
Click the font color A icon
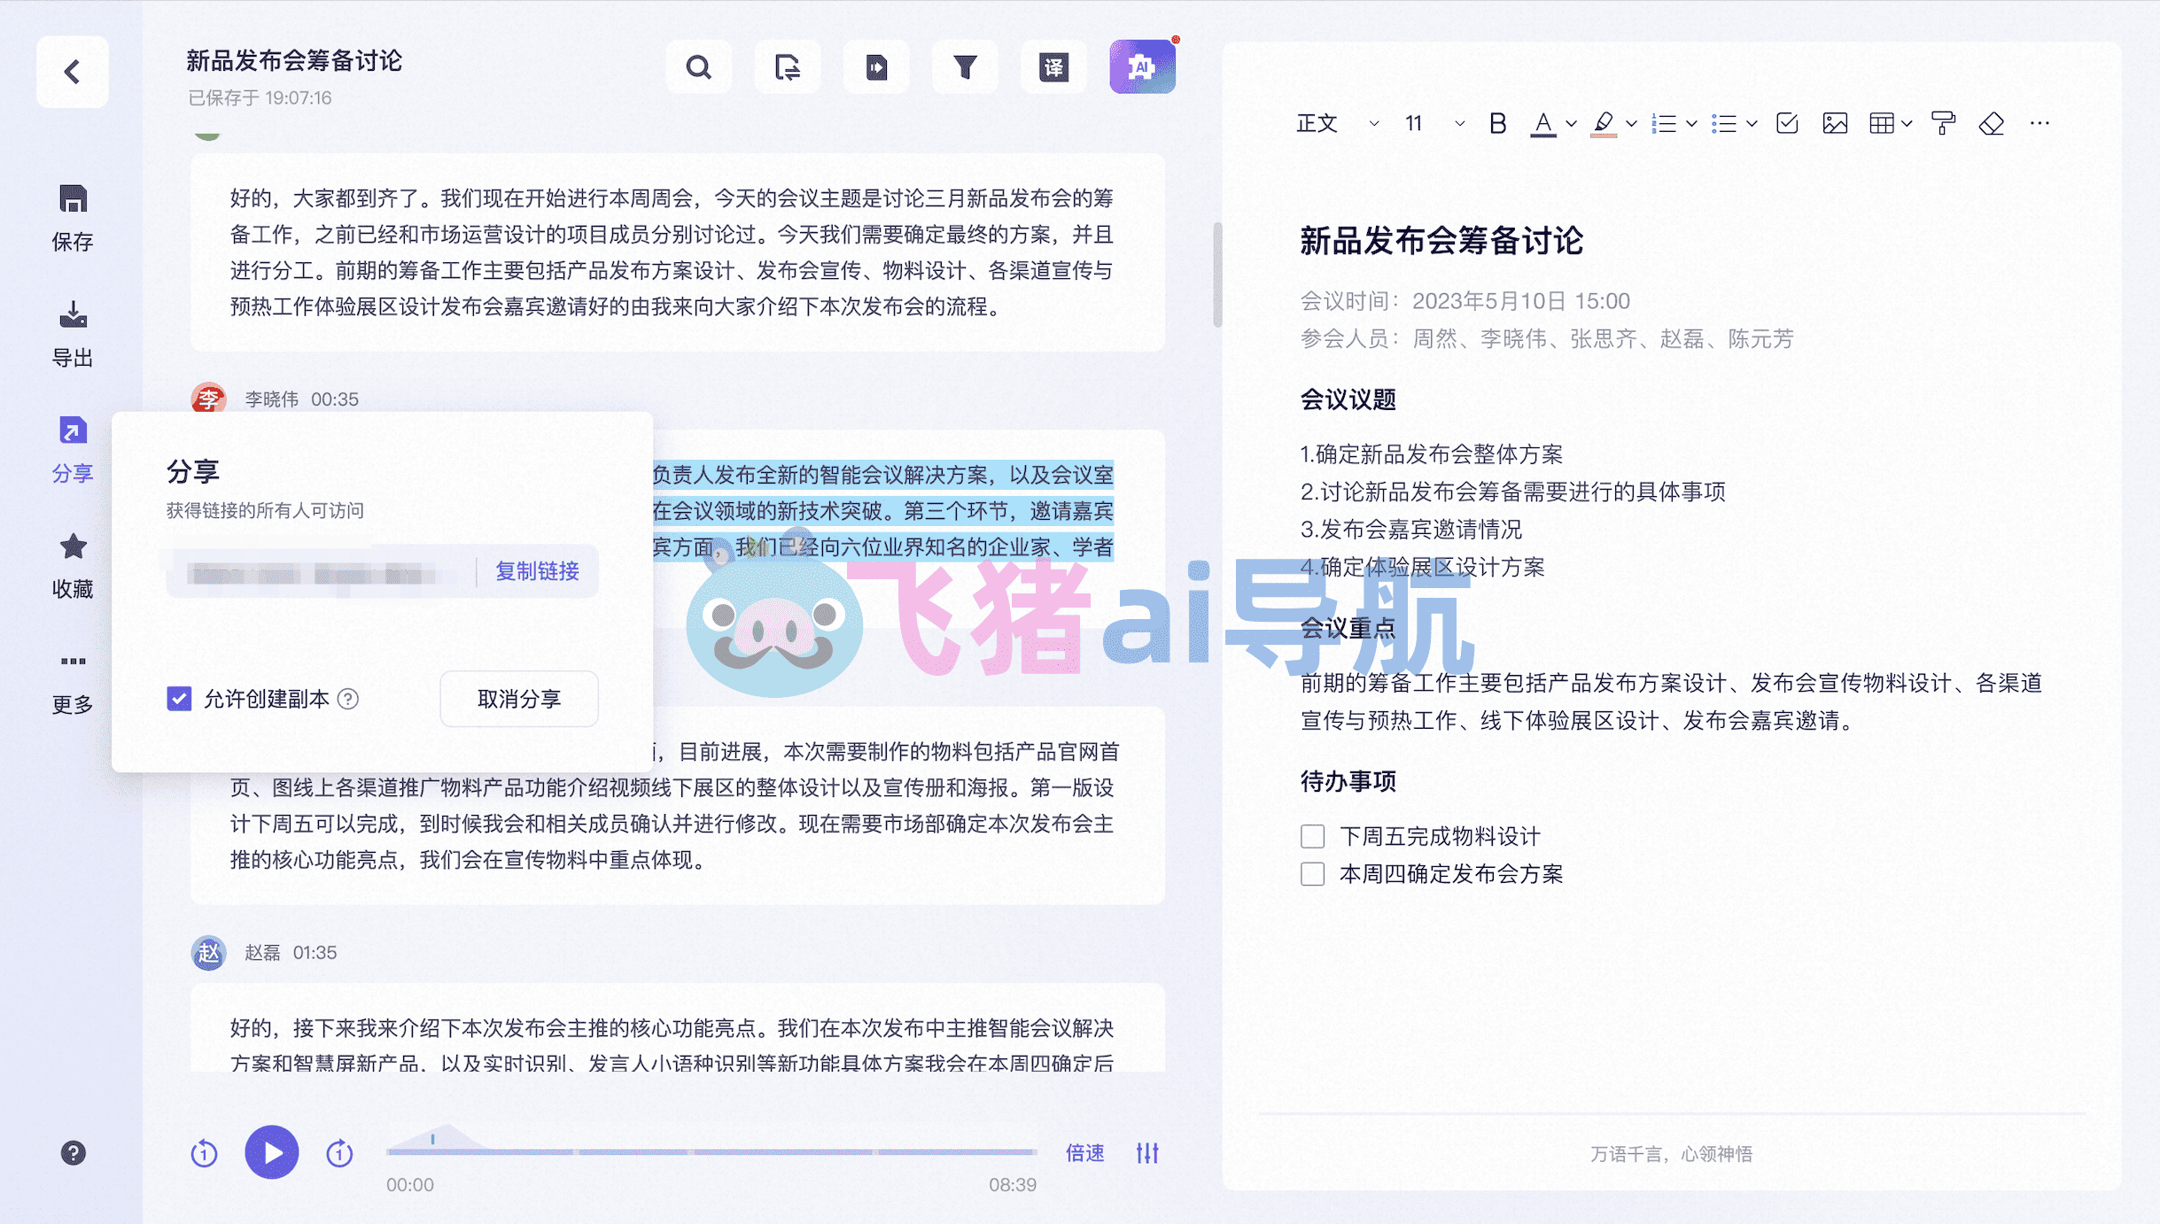point(1543,123)
